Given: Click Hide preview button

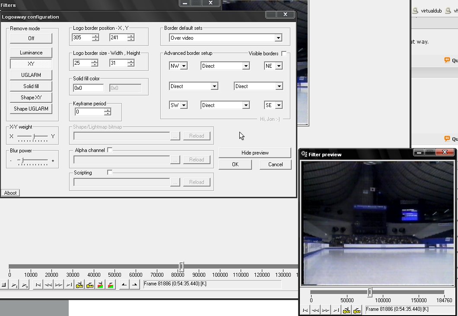Looking at the screenshot, I should [254, 152].
